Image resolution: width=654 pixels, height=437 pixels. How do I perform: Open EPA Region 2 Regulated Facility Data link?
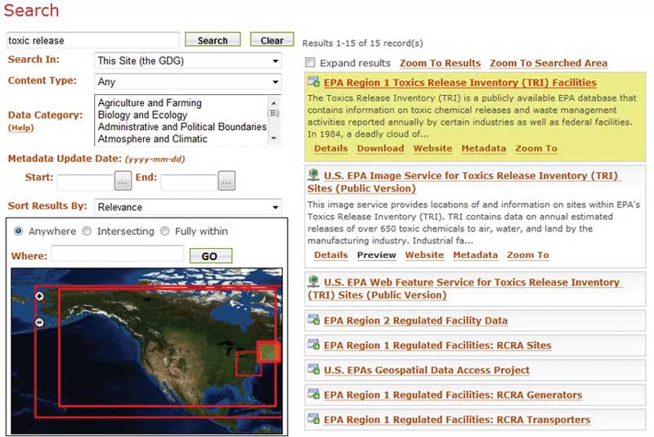click(x=415, y=321)
